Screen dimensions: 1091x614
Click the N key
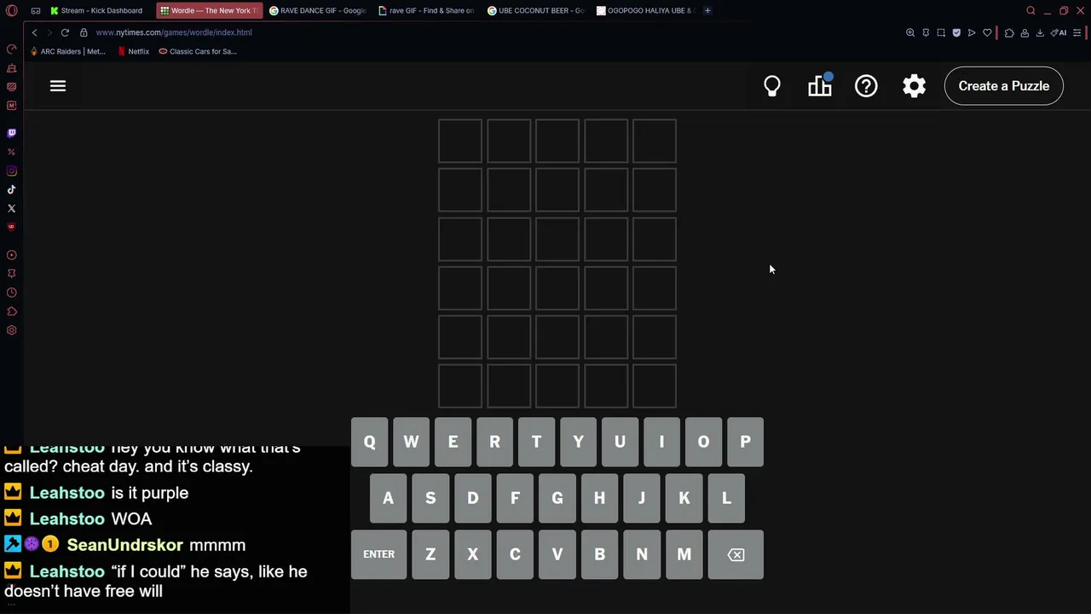(x=642, y=554)
